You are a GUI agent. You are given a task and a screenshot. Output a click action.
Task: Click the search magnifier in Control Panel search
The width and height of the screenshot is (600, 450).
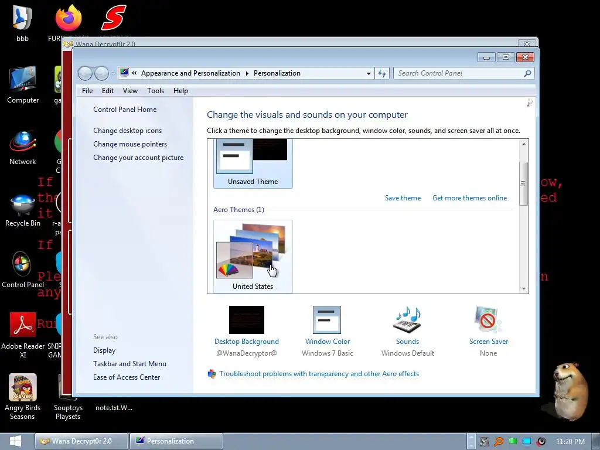[528, 73]
